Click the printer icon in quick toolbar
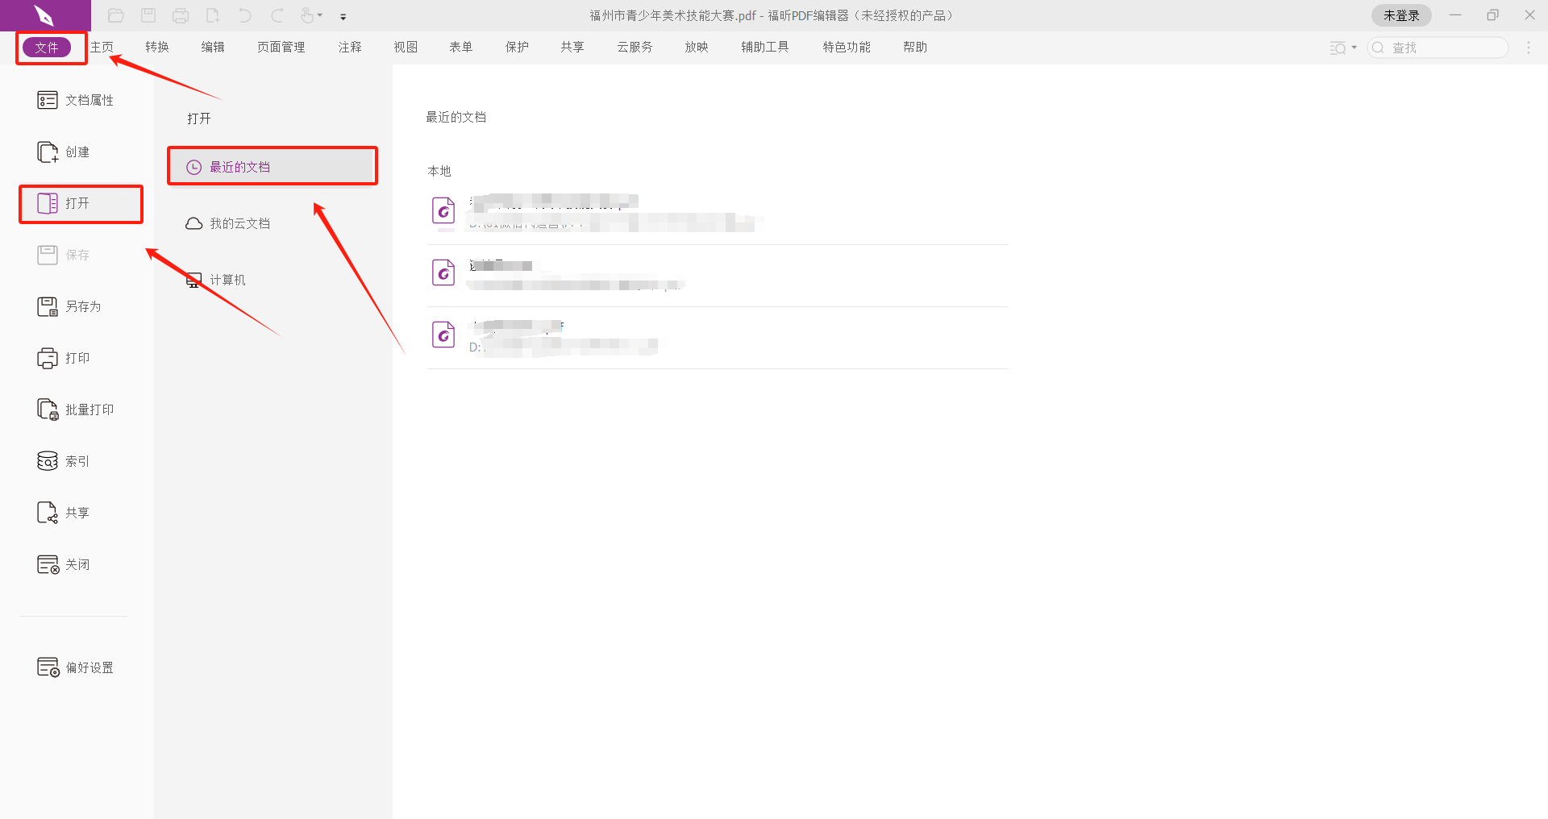This screenshot has height=819, width=1548. [181, 15]
